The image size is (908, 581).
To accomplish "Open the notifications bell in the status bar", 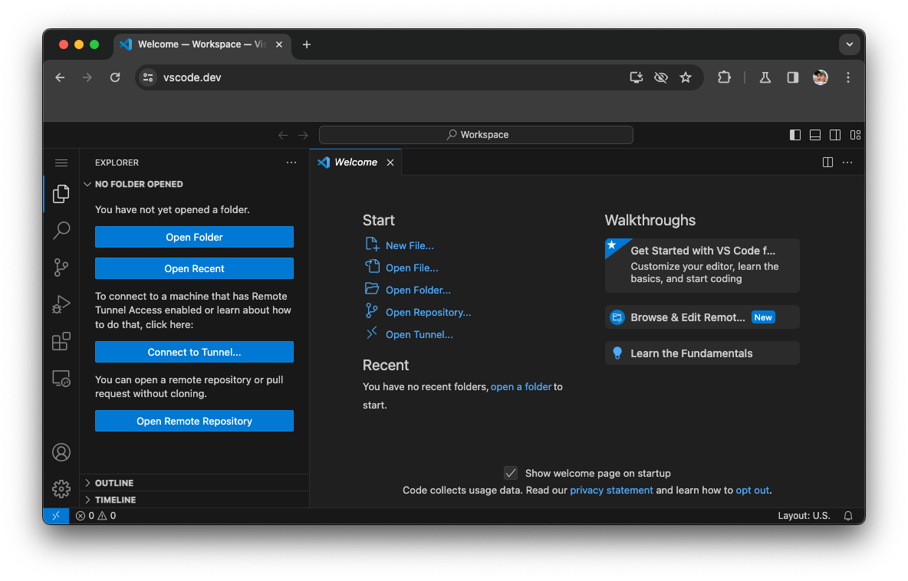I will [x=847, y=516].
